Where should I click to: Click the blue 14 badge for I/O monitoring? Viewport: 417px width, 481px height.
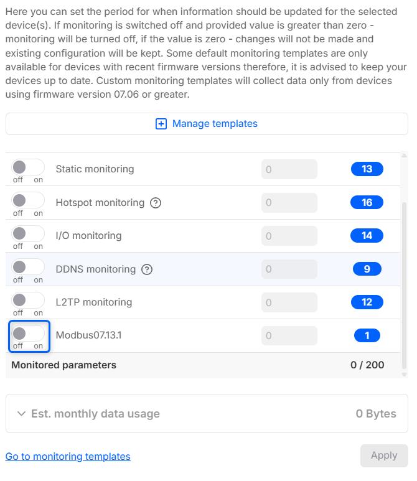click(x=367, y=236)
